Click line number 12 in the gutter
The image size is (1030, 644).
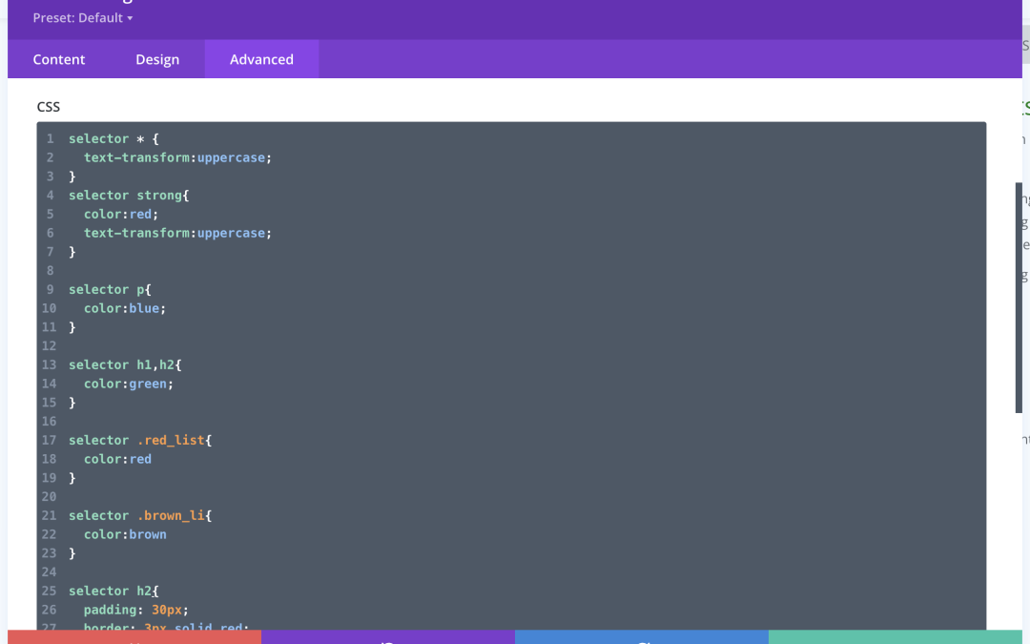50,345
